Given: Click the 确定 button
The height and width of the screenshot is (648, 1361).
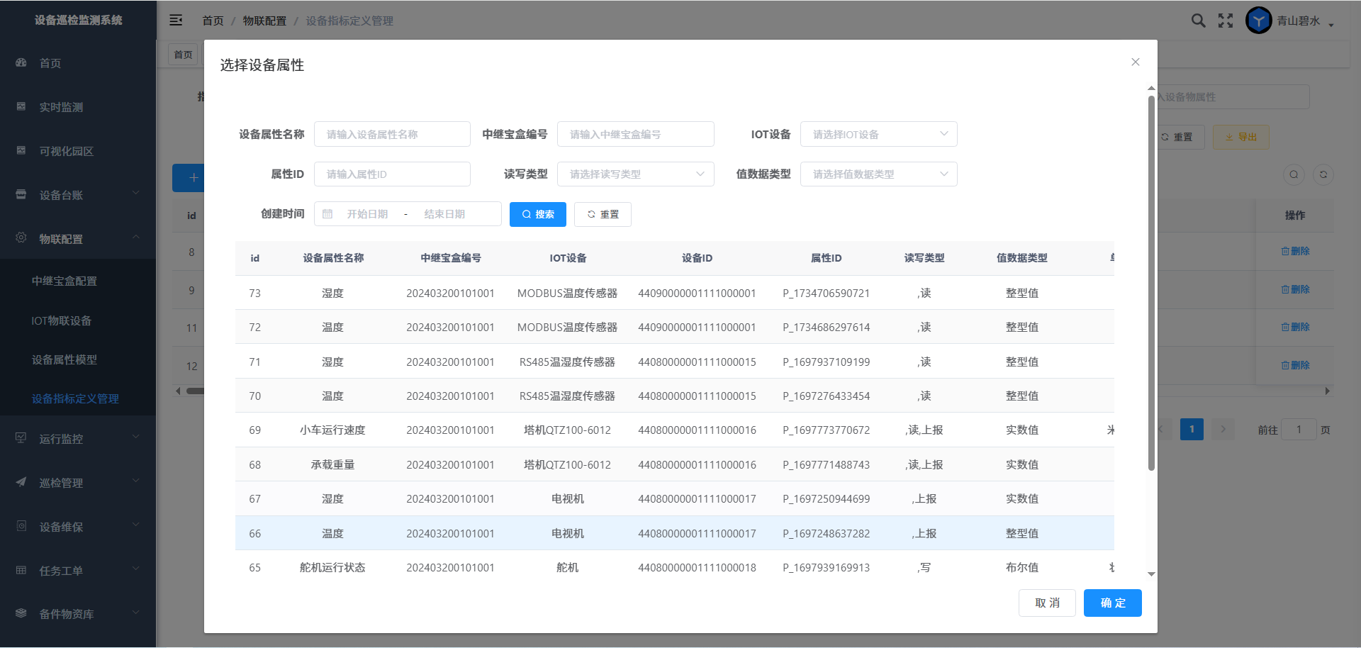Looking at the screenshot, I should pos(1112,603).
